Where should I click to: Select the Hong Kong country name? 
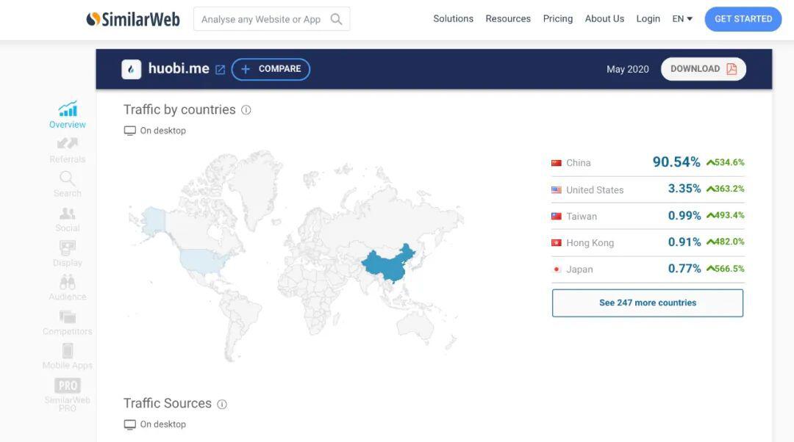590,243
